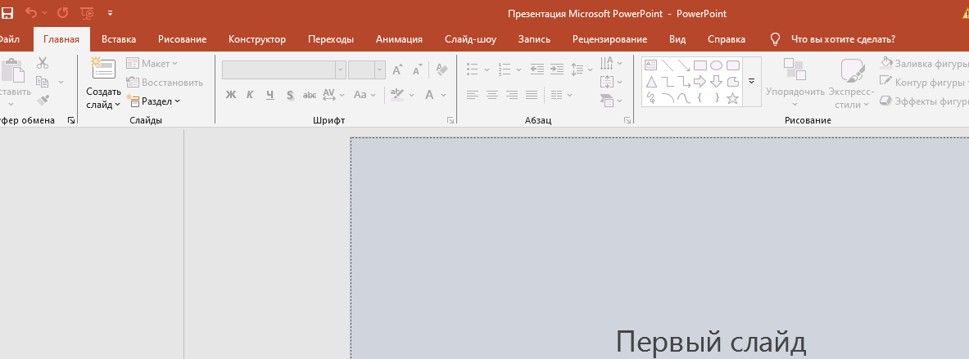Justify text alignment
This screenshot has height=359, width=969.
coord(532,95)
